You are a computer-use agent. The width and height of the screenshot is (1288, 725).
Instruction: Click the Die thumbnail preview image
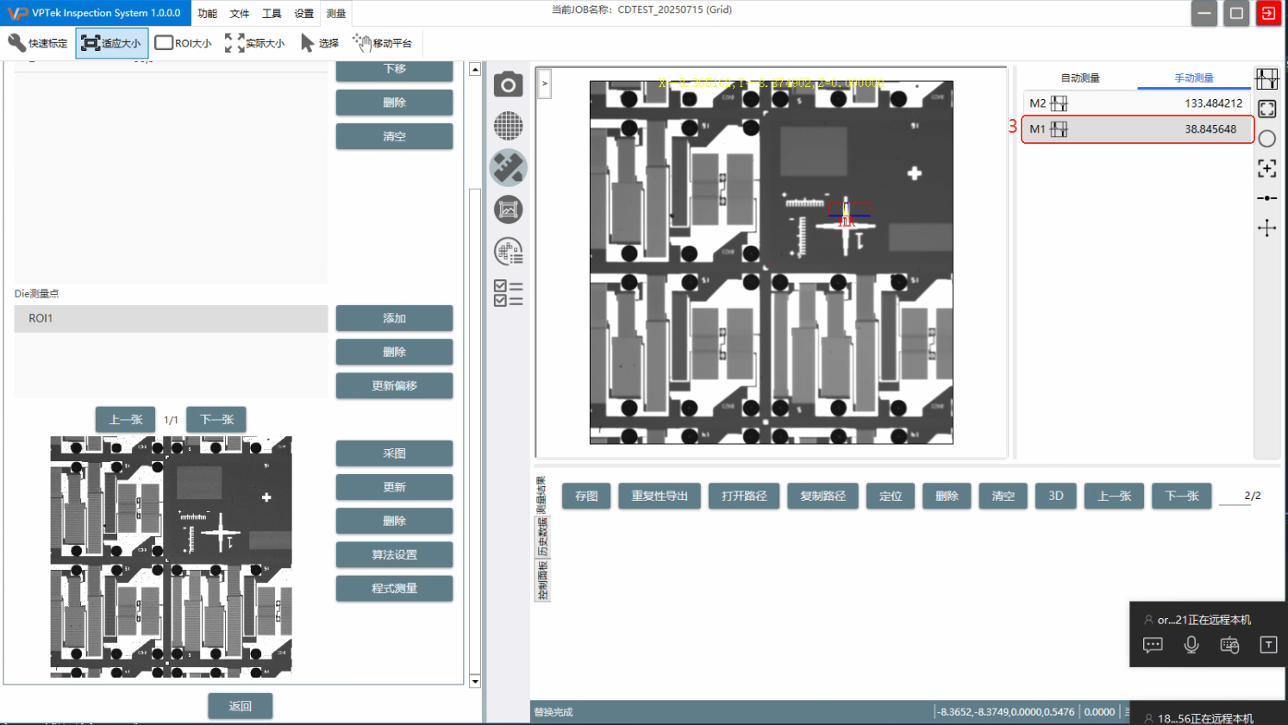click(x=171, y=556)
